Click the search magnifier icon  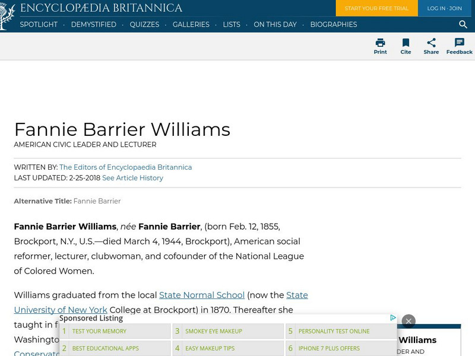(463, 25)
